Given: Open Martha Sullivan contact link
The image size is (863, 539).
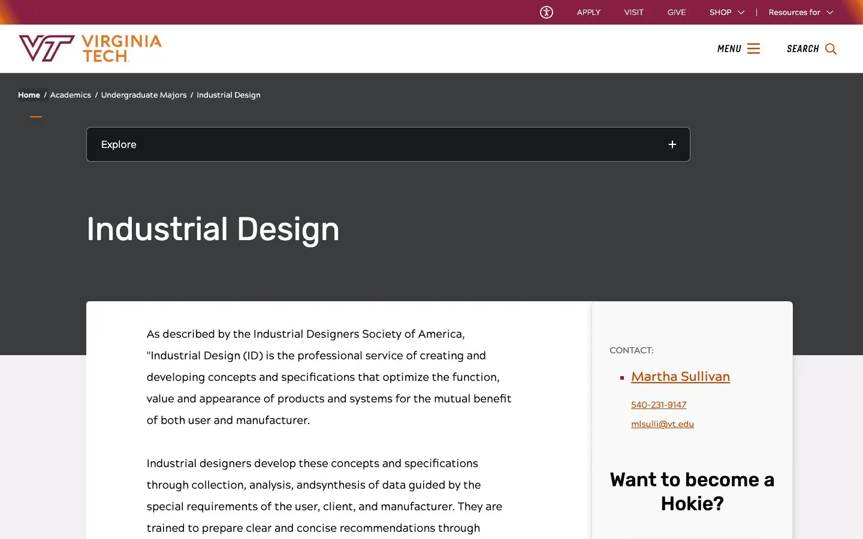Looking at the screenshot, I should pyautogui.click(x=680, y=377).
